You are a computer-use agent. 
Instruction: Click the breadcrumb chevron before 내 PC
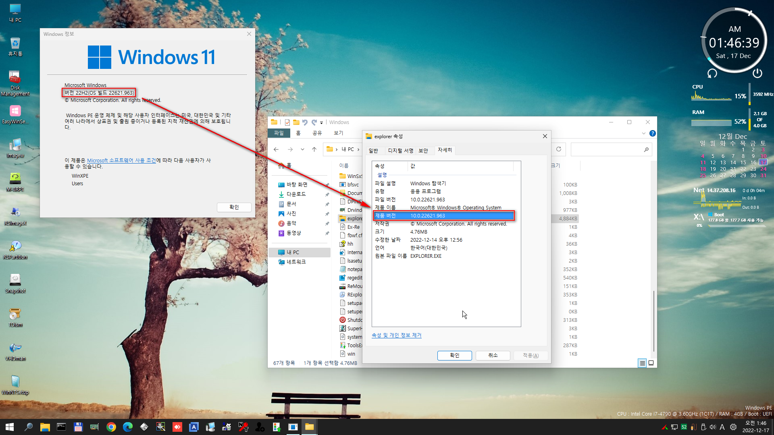pyautogui.click(x=337, y=149)
